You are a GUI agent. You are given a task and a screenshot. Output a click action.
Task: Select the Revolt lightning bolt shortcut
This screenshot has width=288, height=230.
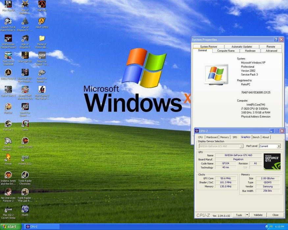[8, 160]
